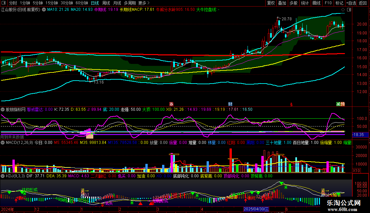The image size is (370, 213).
Task: Click the 画线 drawing tools button
Action: (316, 3)
